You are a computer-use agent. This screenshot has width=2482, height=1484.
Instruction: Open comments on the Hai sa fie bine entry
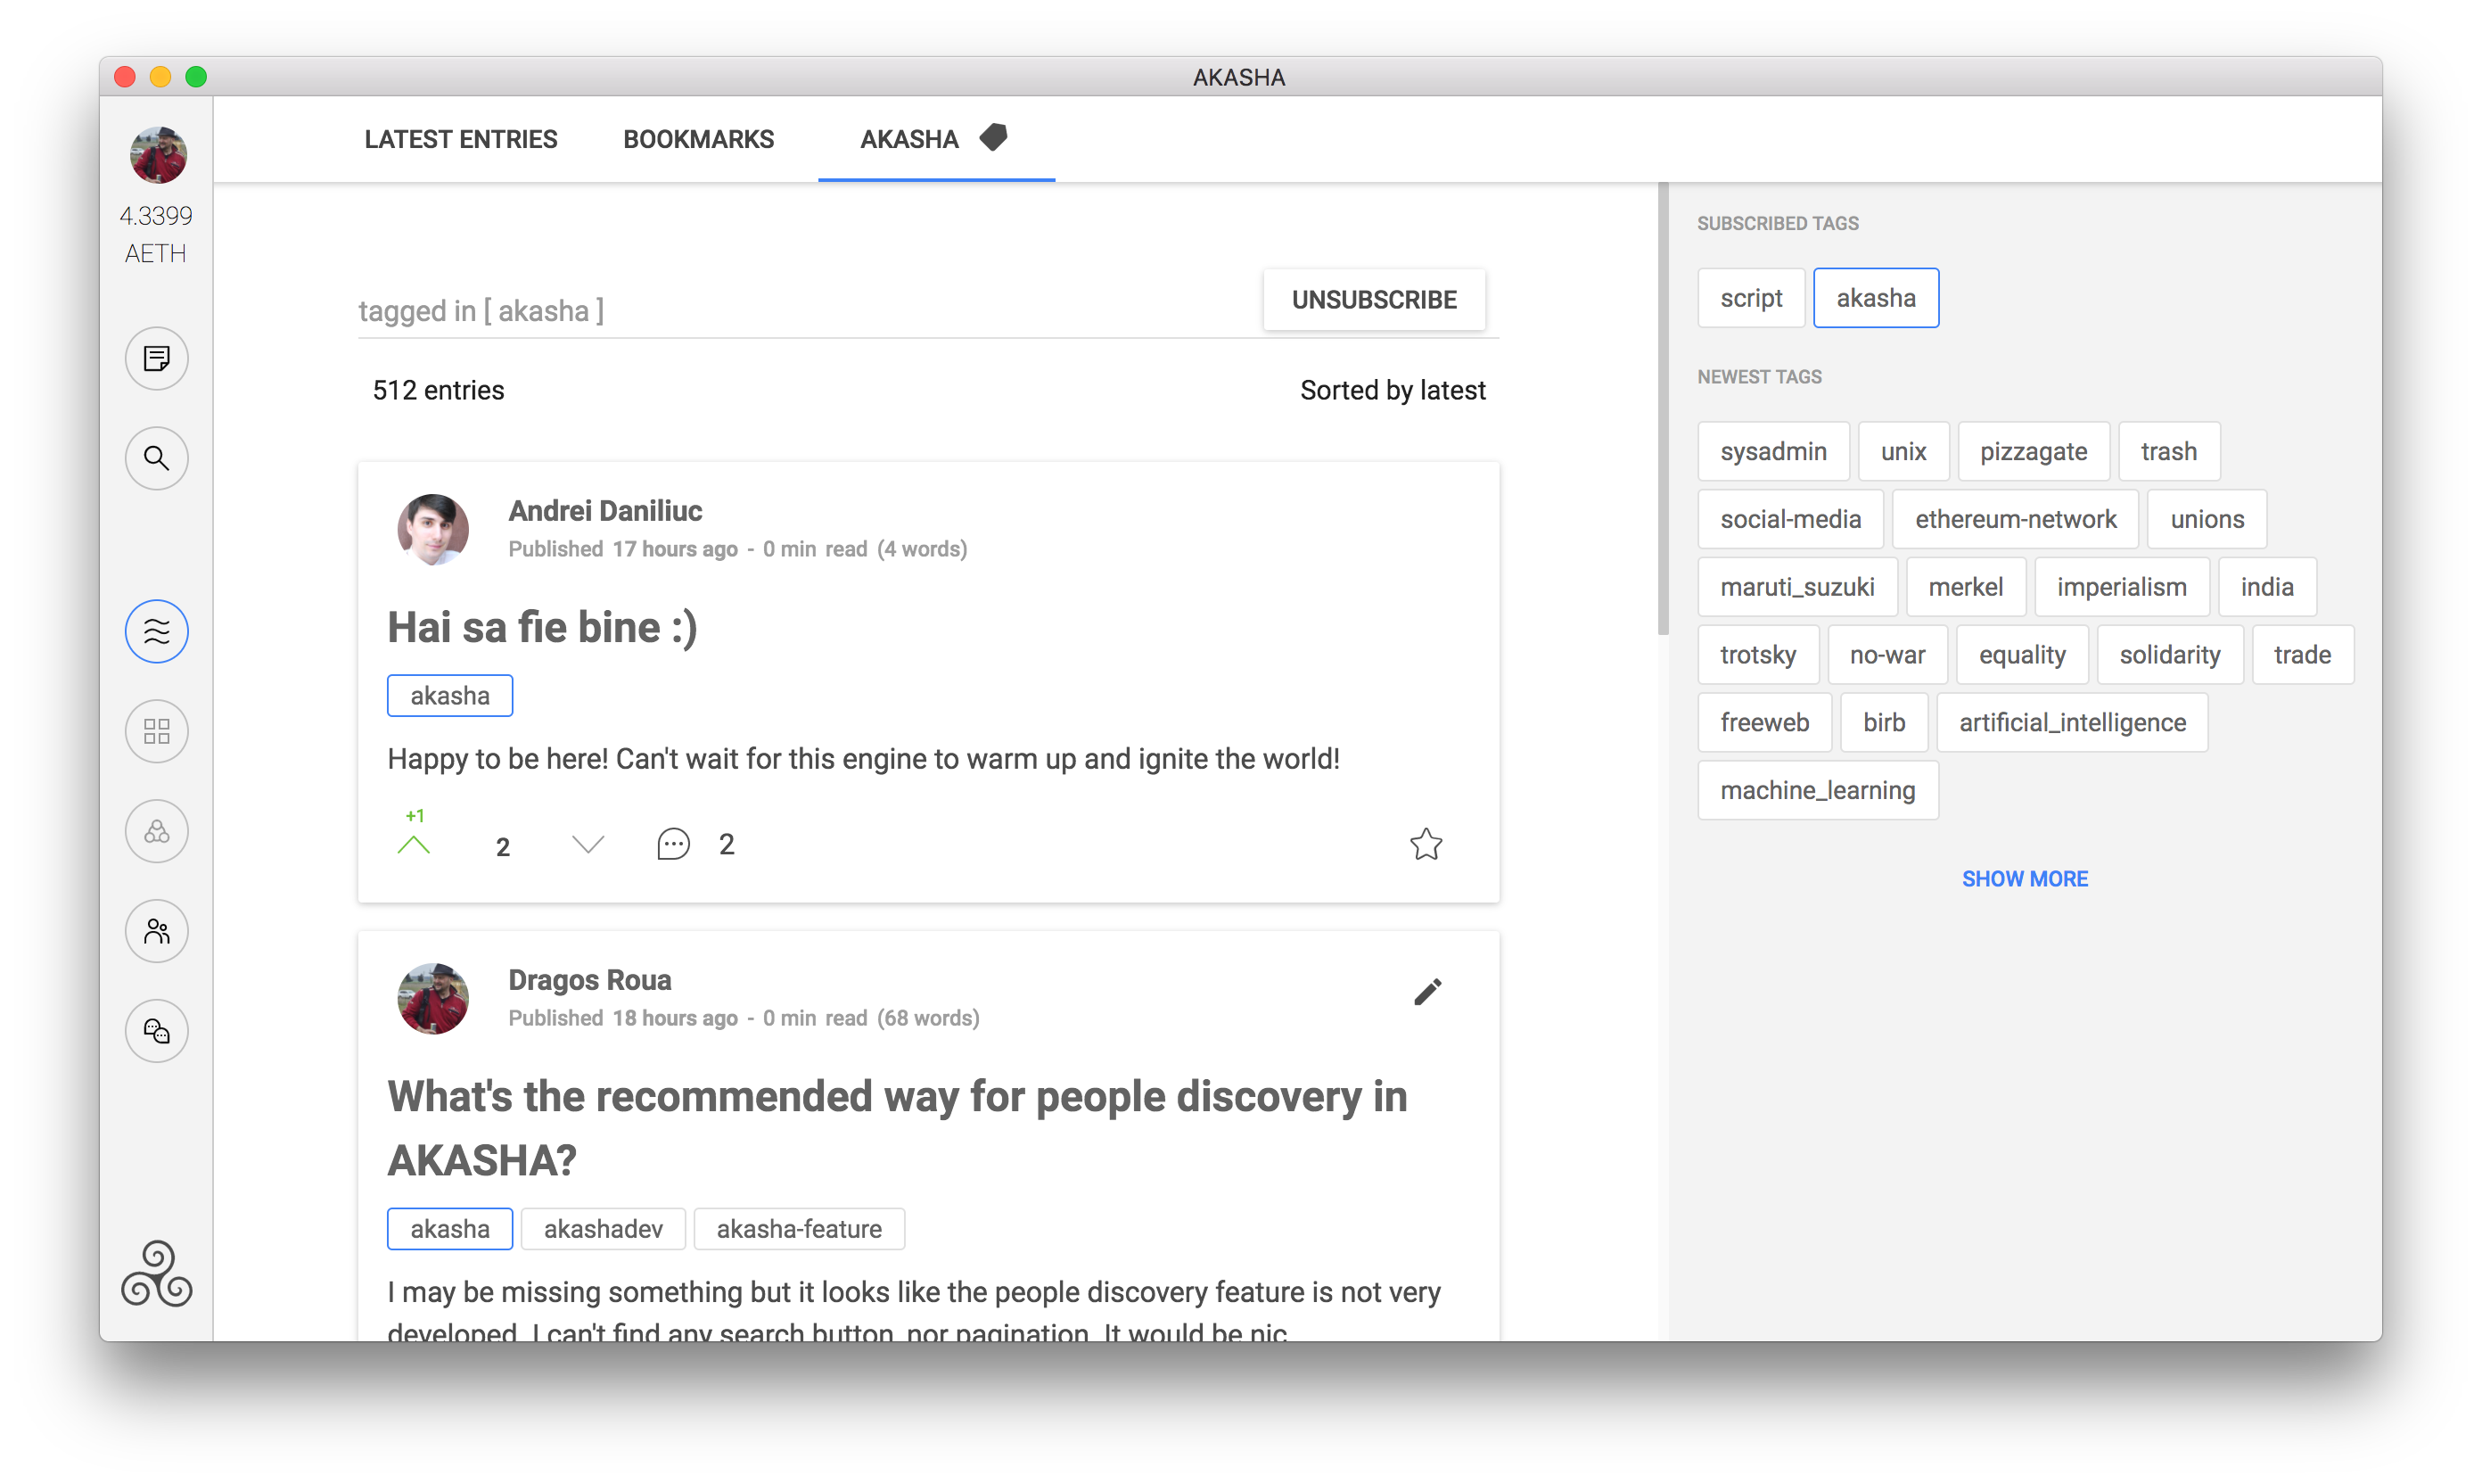674,845
